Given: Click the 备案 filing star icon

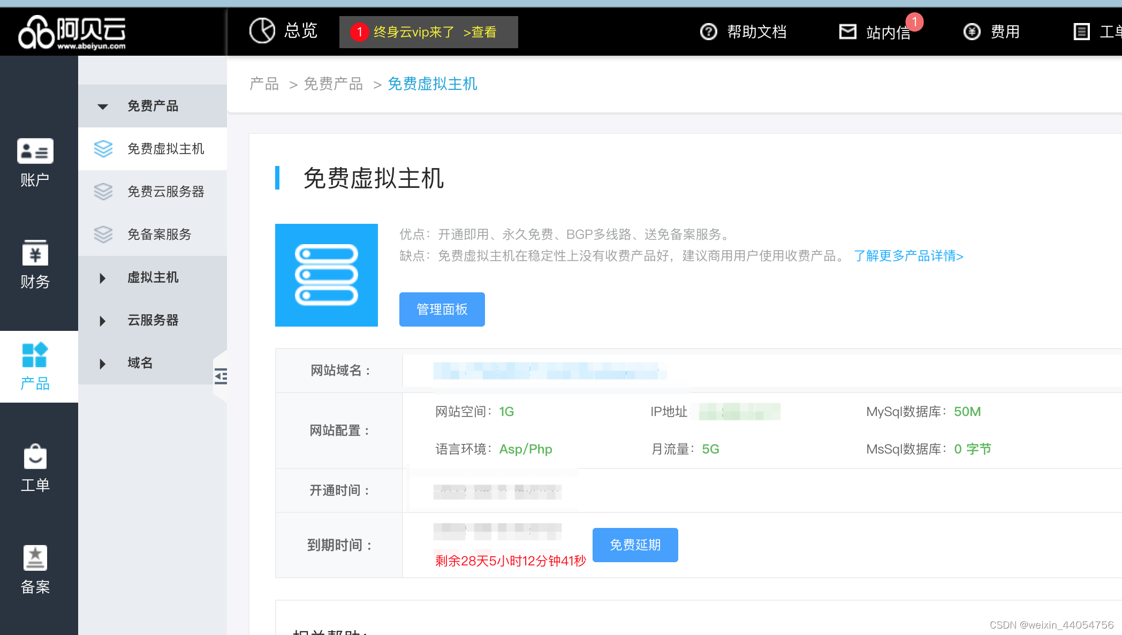Looking at the screenshot, I should [x=35, y=558].
